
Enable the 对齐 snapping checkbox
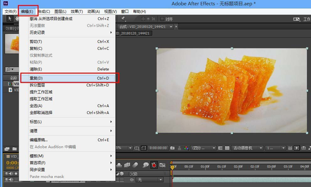(x=162, y=19)
